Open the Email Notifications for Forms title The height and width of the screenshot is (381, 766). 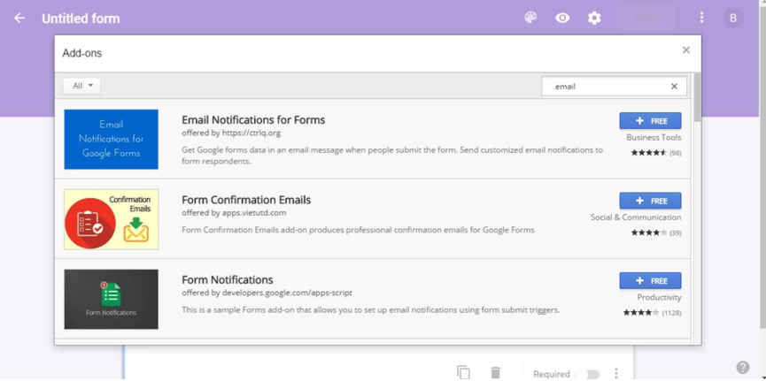(253, 120)
